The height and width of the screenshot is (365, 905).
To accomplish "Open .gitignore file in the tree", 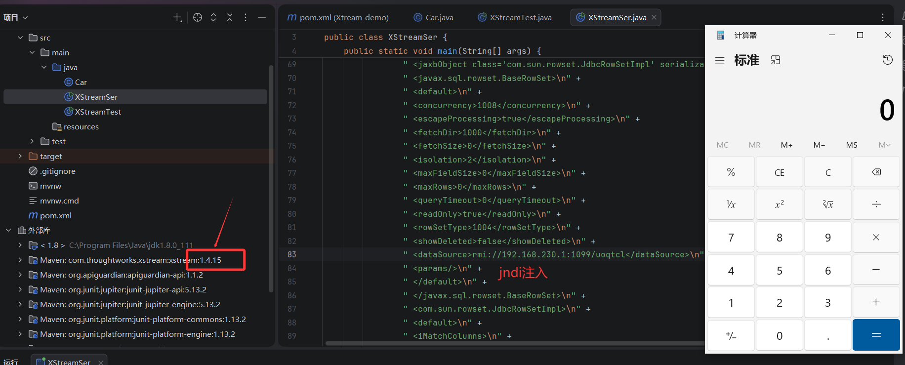I will 52,171.
